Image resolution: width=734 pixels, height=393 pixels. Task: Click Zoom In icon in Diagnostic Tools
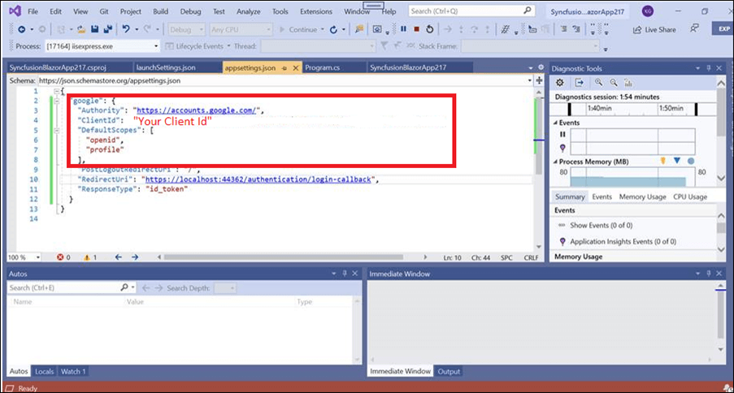598,82
